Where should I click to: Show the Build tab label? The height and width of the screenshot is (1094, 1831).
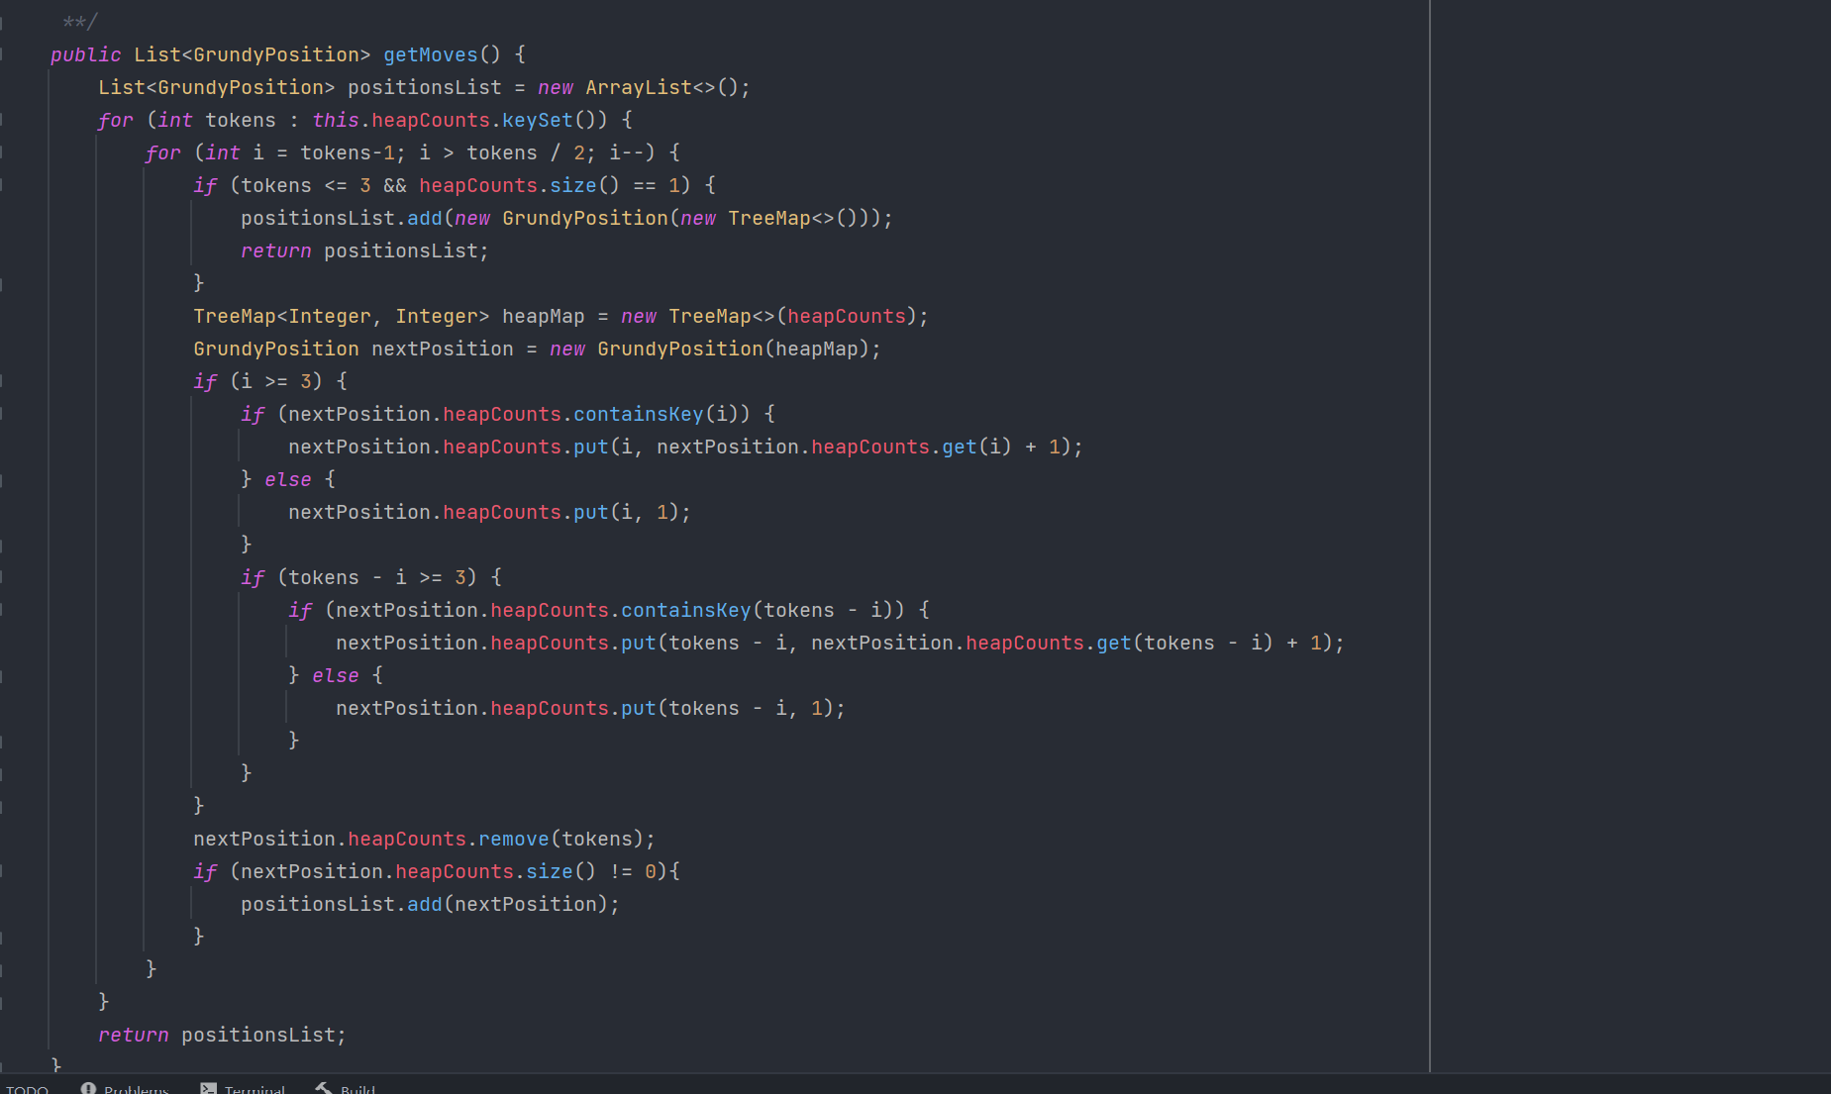coord(357,1089)
